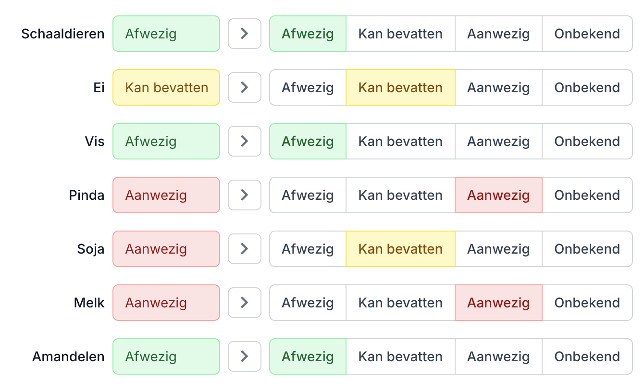Click the green "Afwezig" badge beside Schaaldieren
The width and height of the screenshot is (644, 391).
click(166, 34)
